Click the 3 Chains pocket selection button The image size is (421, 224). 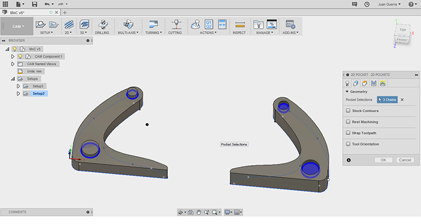click(x=387, y=100)
